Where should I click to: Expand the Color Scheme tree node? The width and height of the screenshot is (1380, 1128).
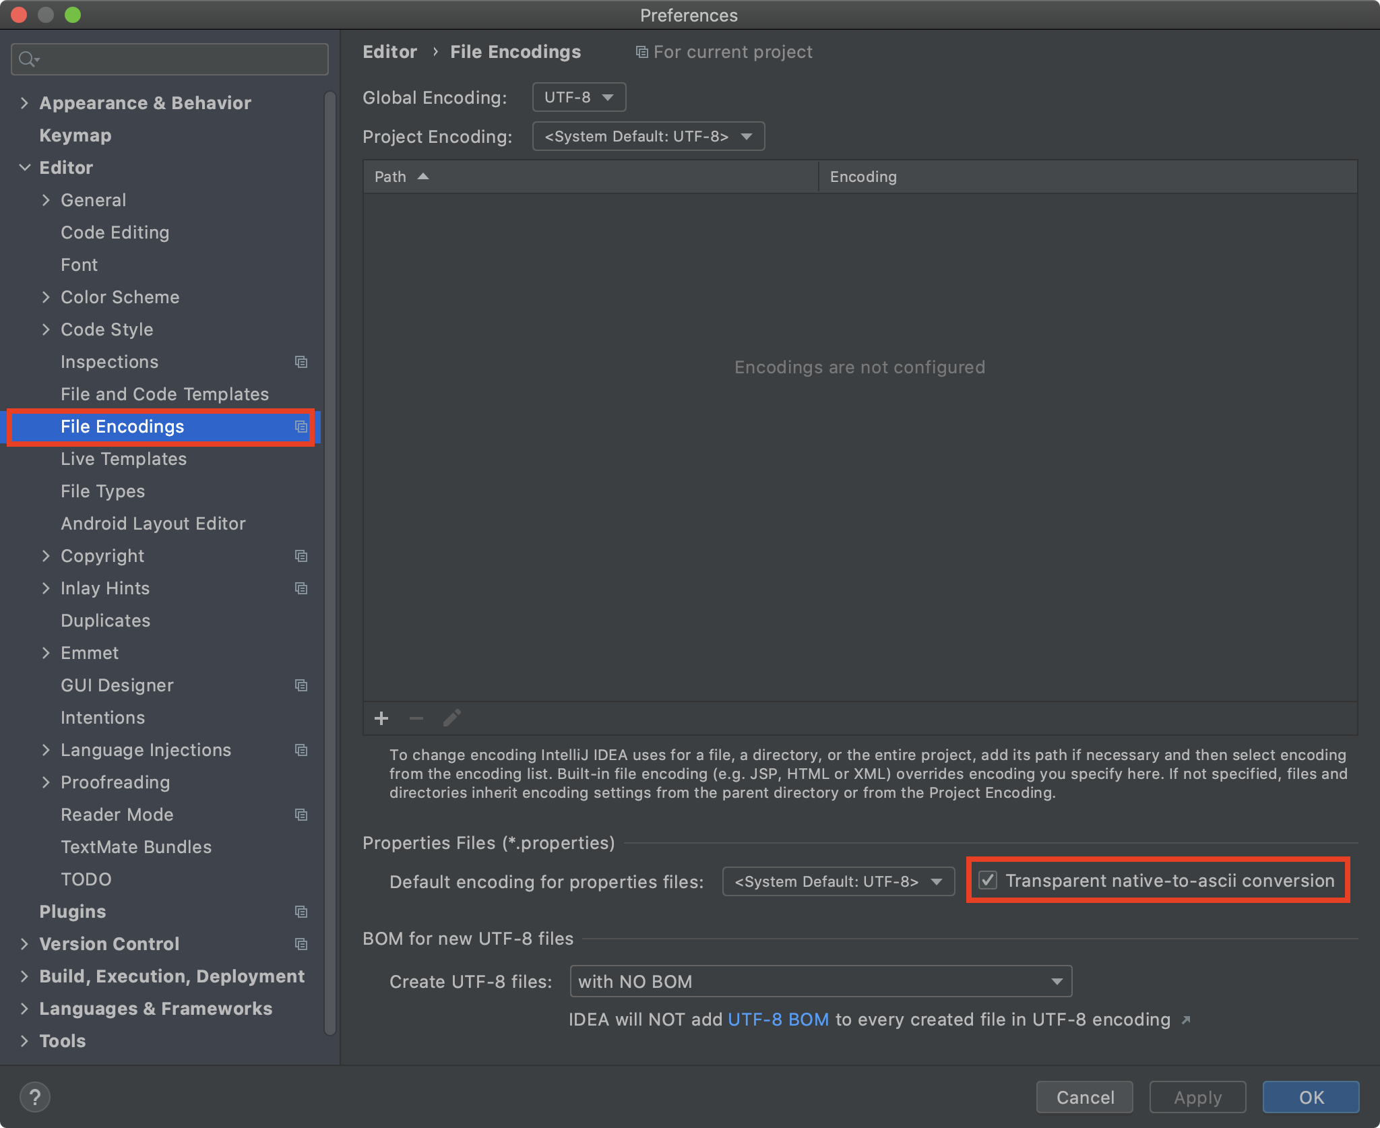tap(46, 297)
